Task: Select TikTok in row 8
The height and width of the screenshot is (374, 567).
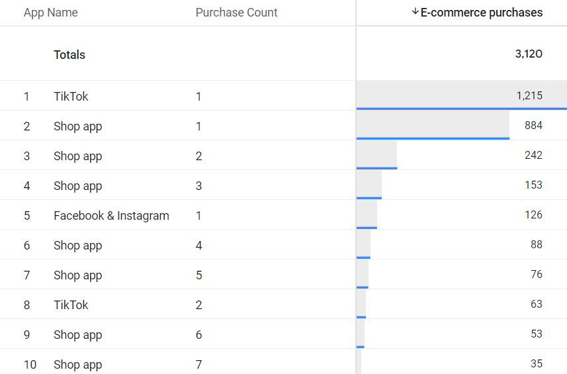Action: coord(71,305)
